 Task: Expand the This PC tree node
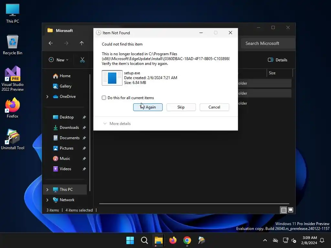click(x=47, y=190)
